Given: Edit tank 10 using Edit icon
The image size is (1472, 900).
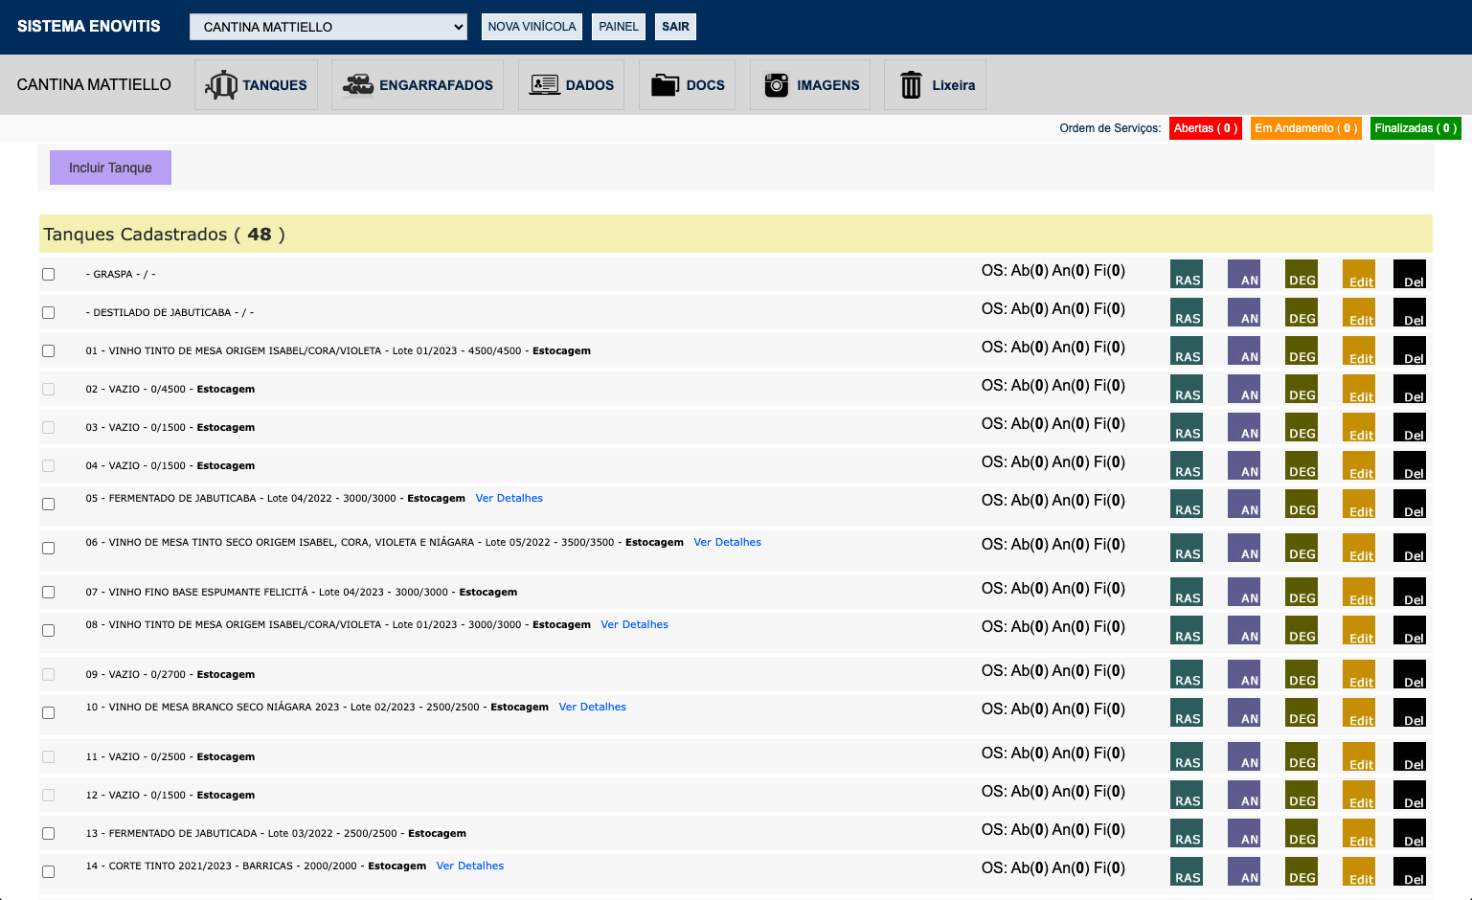Looking at the screenshot, I should 1359,712.
